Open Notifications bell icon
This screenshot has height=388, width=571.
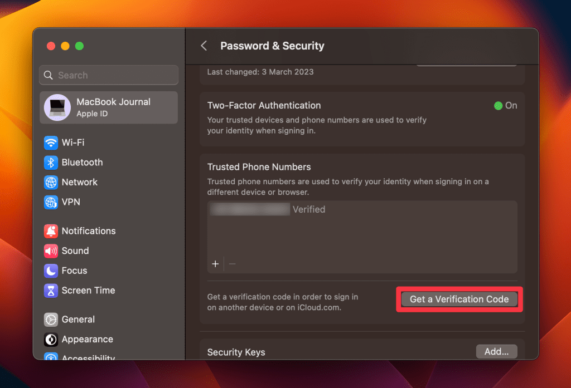tap(51, 231)
